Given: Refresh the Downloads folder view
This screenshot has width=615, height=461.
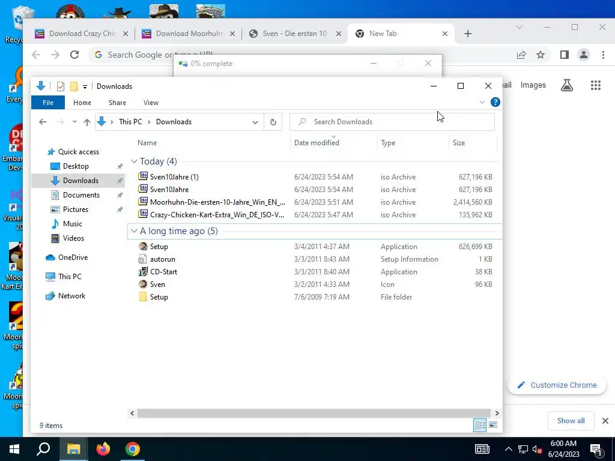Looking at the screenshot, I should (273, 122).
